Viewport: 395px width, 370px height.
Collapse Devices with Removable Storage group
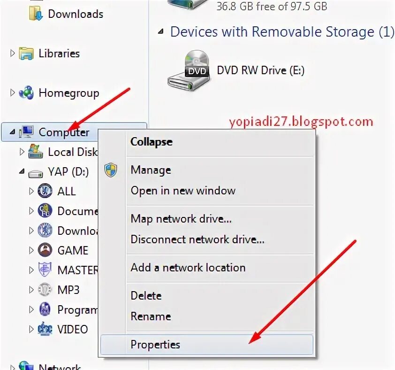pos(161,32)
